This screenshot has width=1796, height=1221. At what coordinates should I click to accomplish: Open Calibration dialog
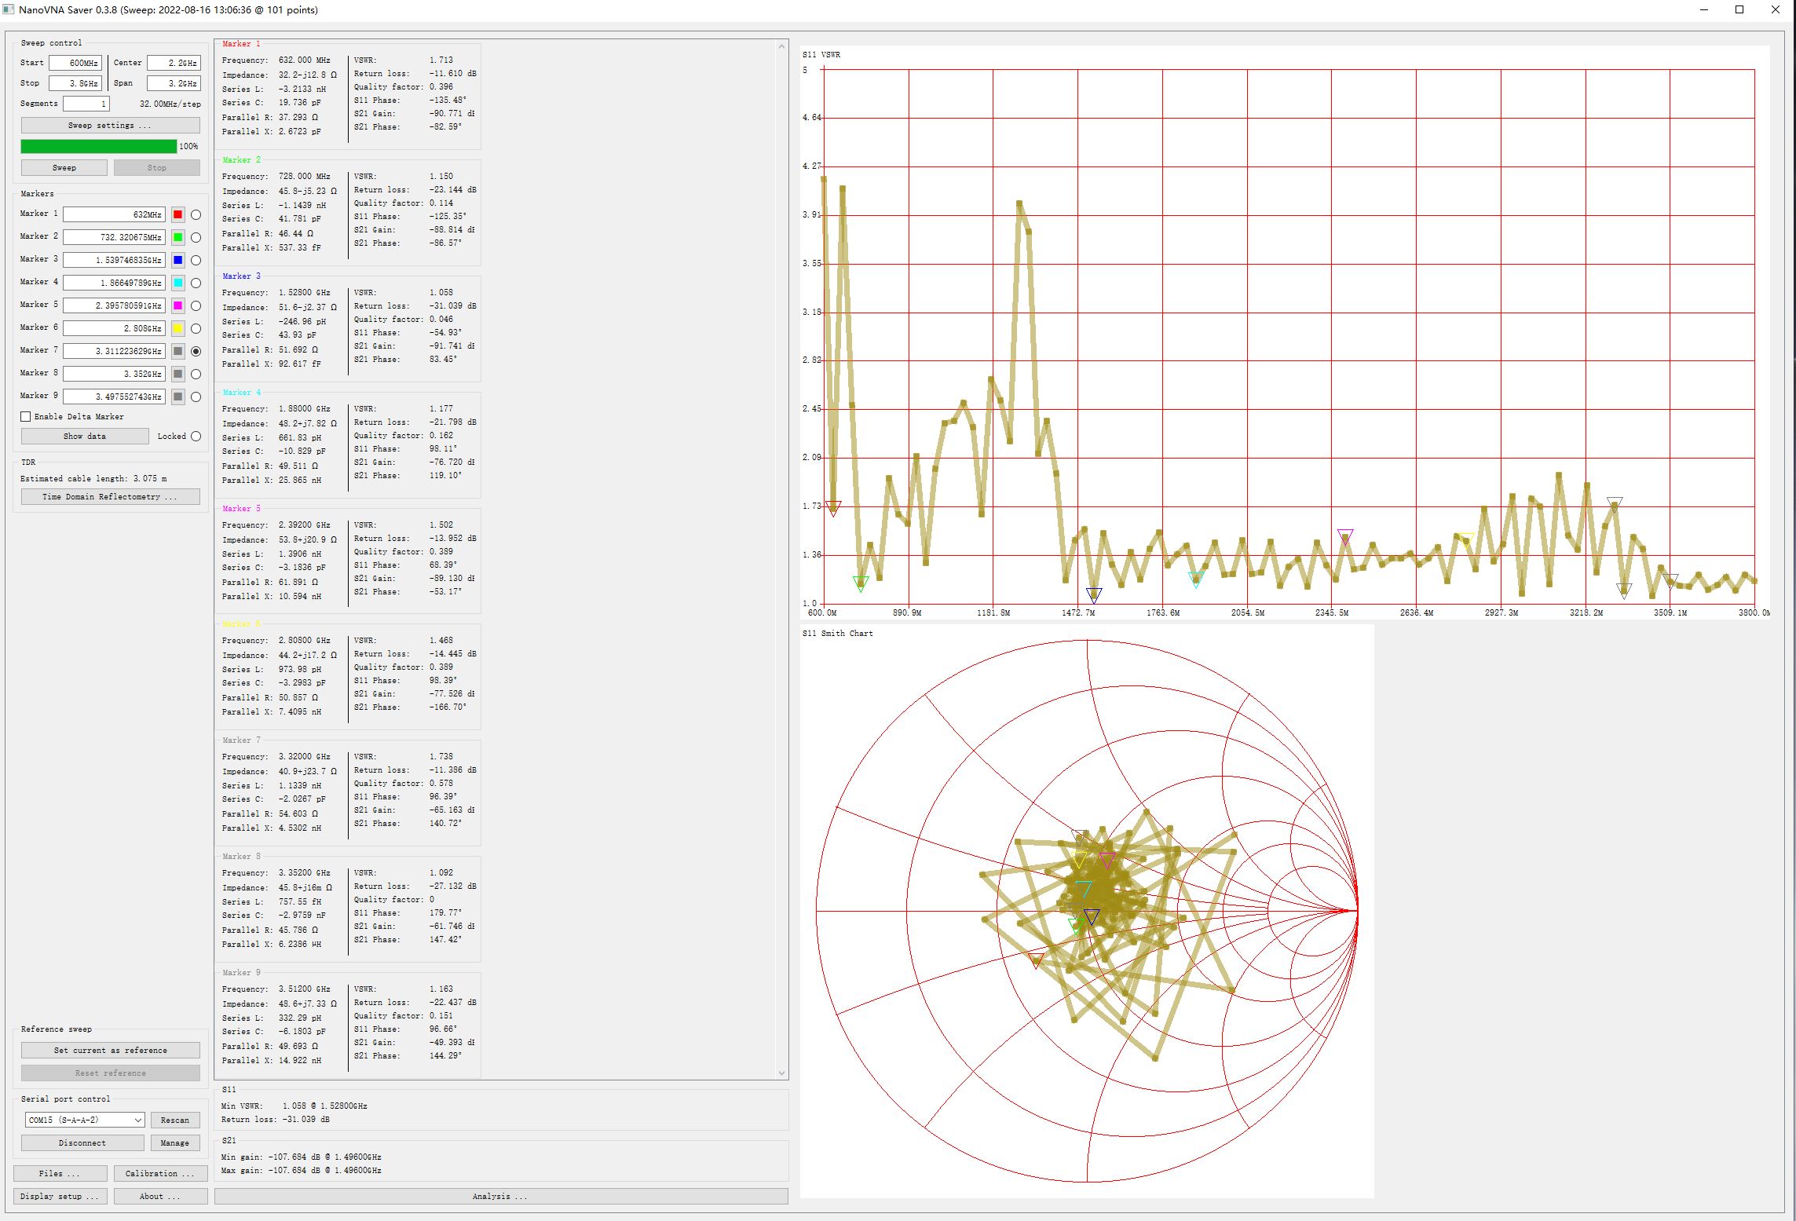[x=160, y=1173]
